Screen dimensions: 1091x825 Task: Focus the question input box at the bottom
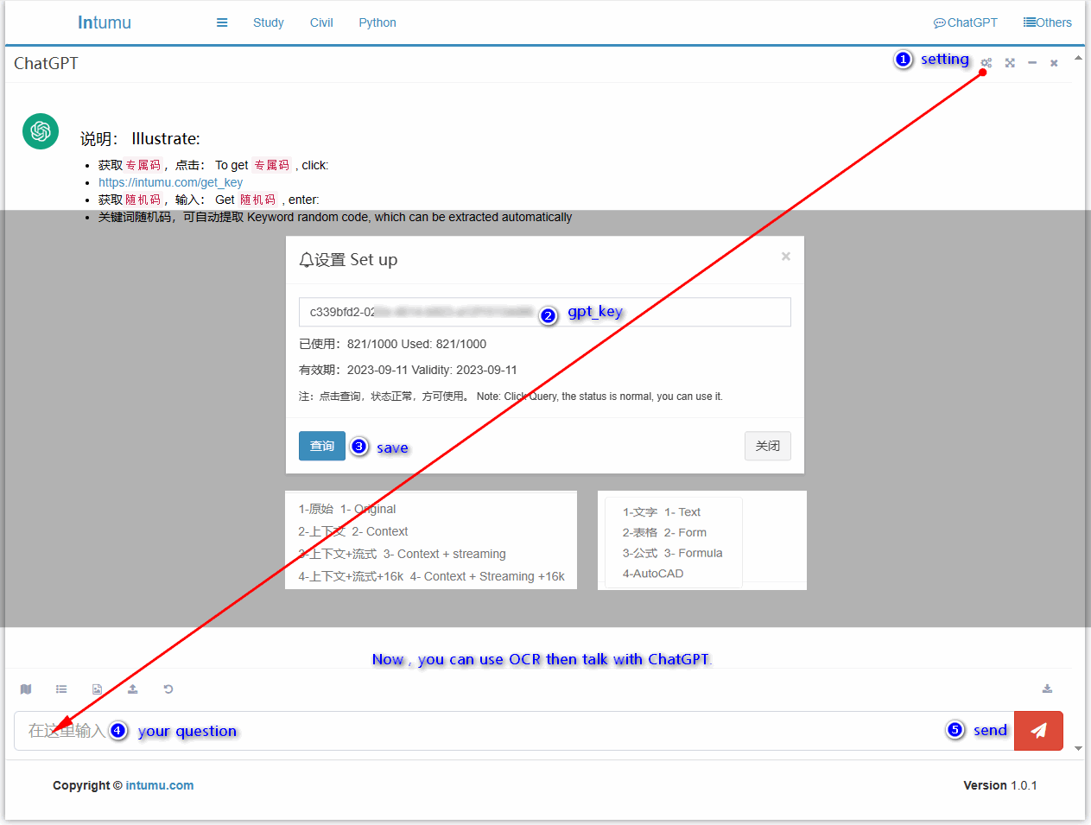click(x=514, y=731)
